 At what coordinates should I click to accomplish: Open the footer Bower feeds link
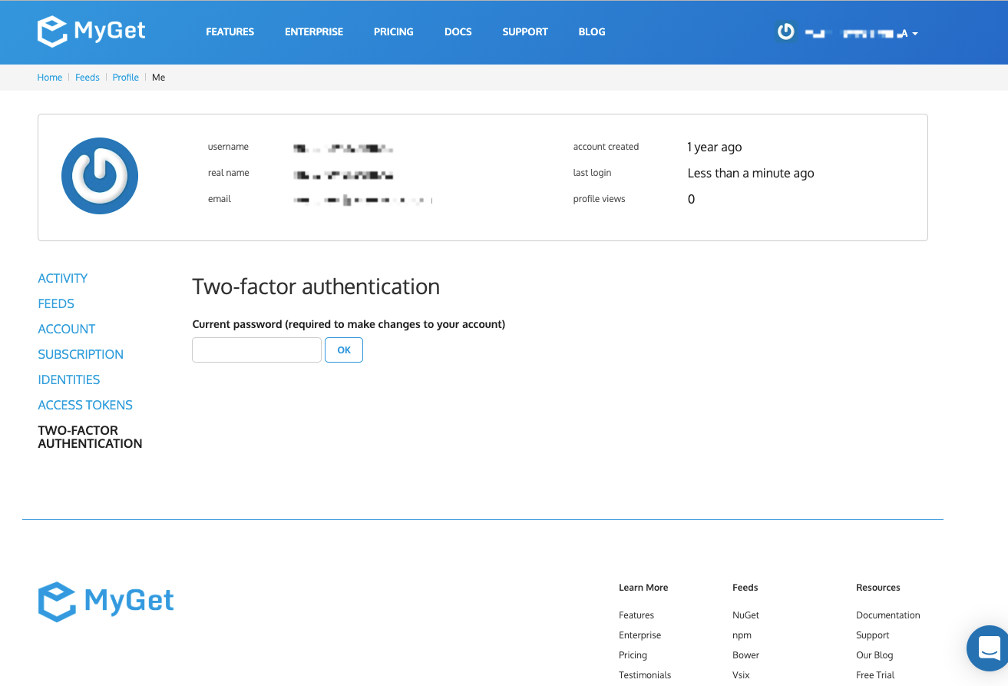pyautogui.click(x=746, y=655)
